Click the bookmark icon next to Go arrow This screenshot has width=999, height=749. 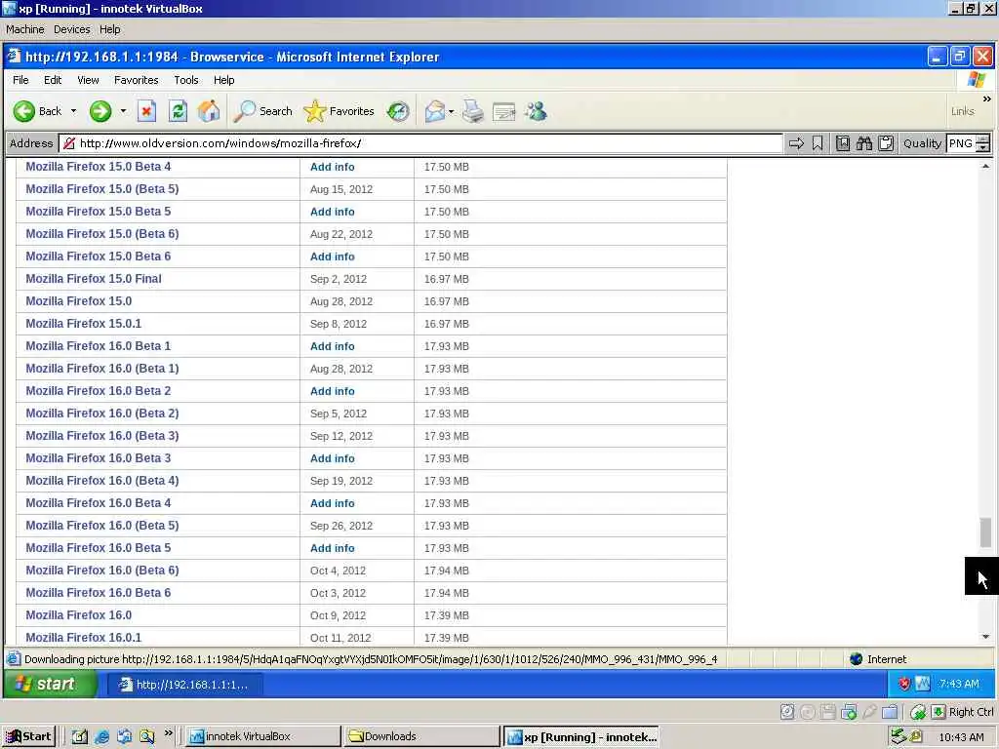click(x=818, y=143)
